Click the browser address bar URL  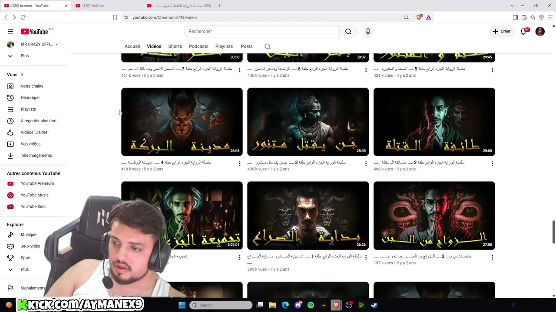(165, 17)
